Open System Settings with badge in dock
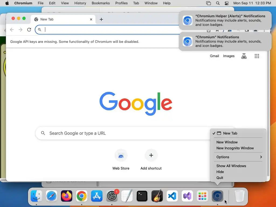Viewport: 276px width, 207px height. pos(112,196)
